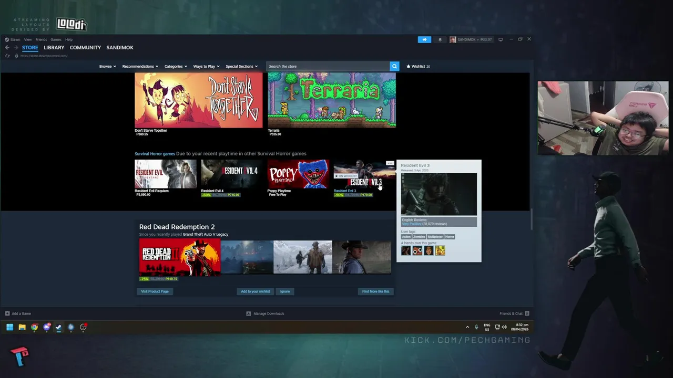
Task: Click the microphone icon in system tray
Action: pos(476,327)
